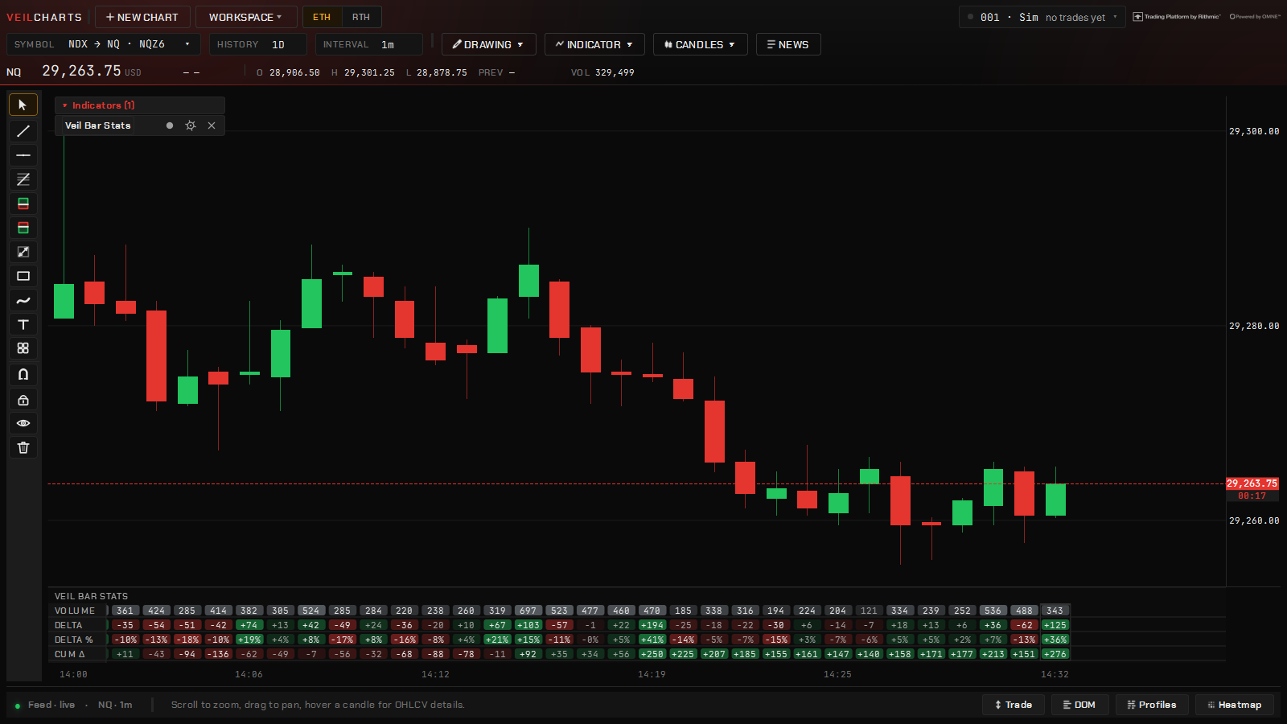Open the symbol selector NDX NQ NQZ6
The image size is (1287, 724).
(x=103, y=44)
